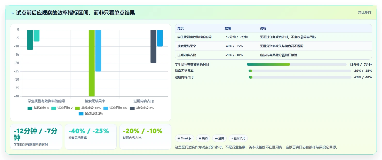Screen dimensions: 382x160
Task: Click the footnote text starting with 这些区间适合作为试点设计参考
Action: click(256, 147)
